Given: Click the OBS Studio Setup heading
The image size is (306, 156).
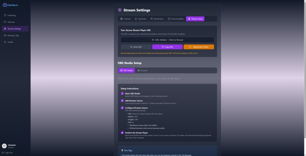Looking at the screenshot, I should point(129,63).
